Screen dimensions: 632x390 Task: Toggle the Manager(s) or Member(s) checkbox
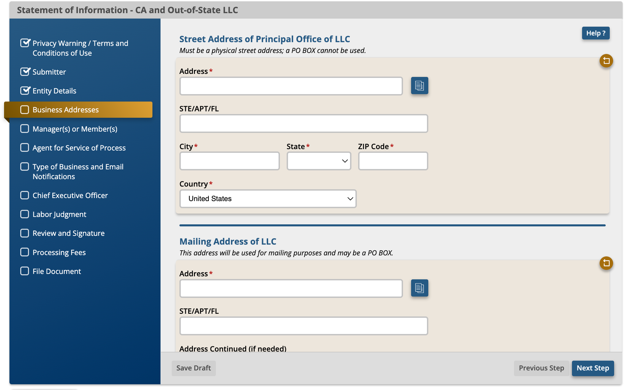point(25,129)
